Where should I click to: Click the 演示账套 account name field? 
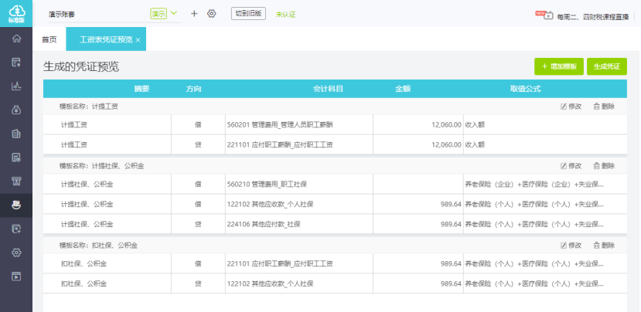point(93,14)
